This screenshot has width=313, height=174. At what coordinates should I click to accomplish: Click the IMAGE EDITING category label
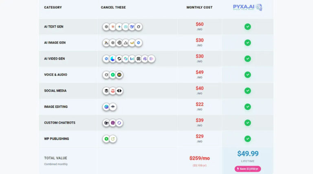pos(56,107)
